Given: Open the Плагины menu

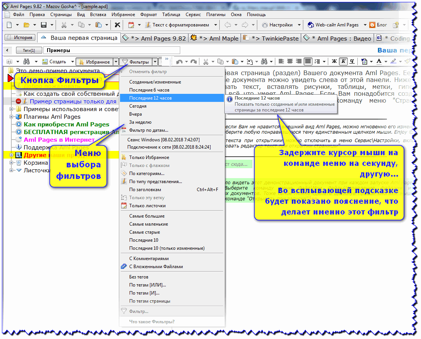Looking at the screenshot, I should pyautogui.click(x=216, y=15).
